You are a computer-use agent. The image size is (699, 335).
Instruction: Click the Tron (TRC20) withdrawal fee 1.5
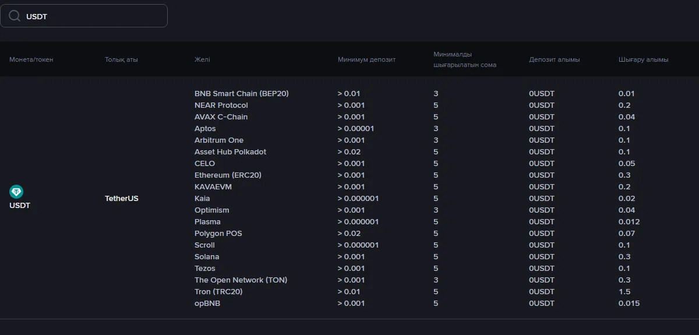[624, 291]
